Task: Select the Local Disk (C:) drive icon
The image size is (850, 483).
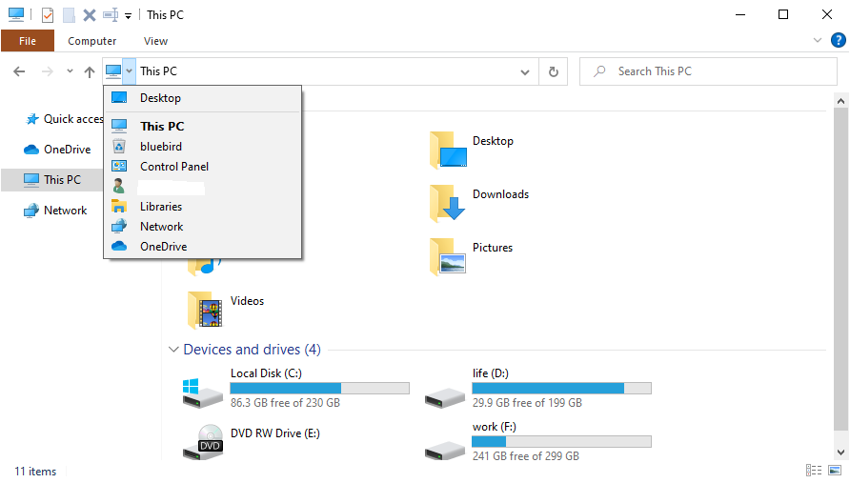Action: (x=202, y=393)
